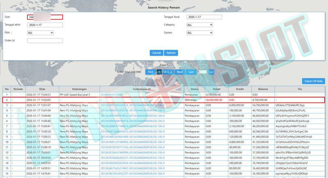Select page 2 in pagination

pos(165,72)
